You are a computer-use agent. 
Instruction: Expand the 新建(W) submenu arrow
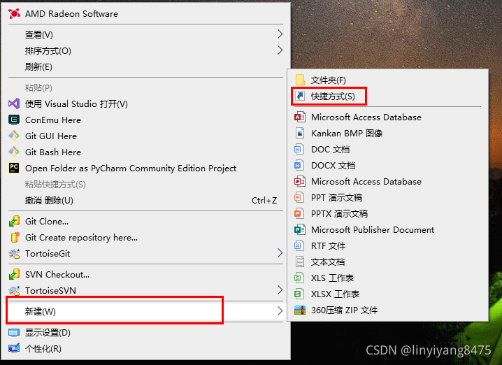[280, 311]
